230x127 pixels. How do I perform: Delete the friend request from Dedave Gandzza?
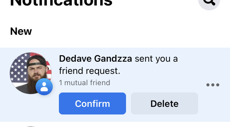[164, 103]
